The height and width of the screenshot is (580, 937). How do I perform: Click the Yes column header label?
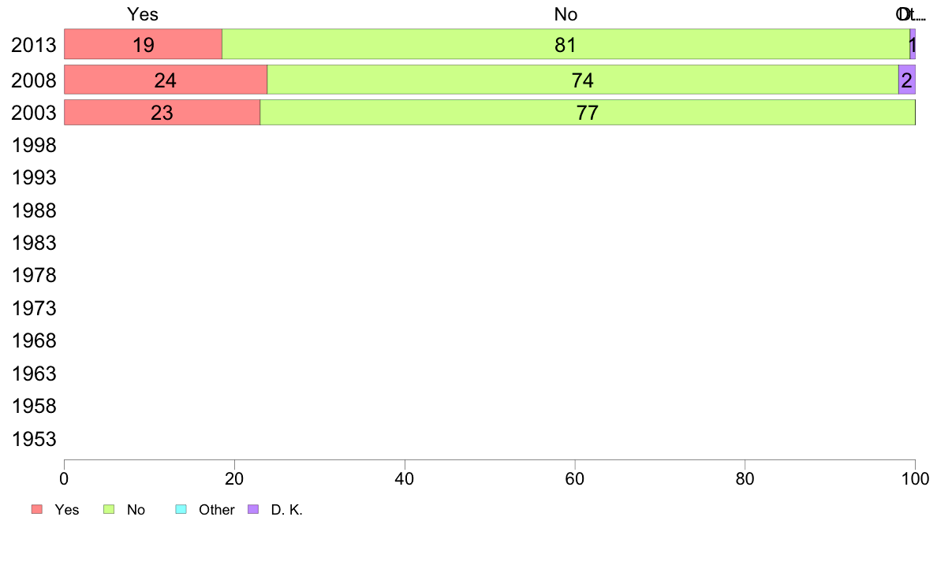pos(143,14)
